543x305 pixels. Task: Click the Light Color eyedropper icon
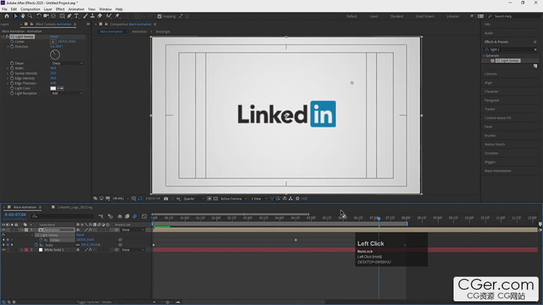pos(60,88)
